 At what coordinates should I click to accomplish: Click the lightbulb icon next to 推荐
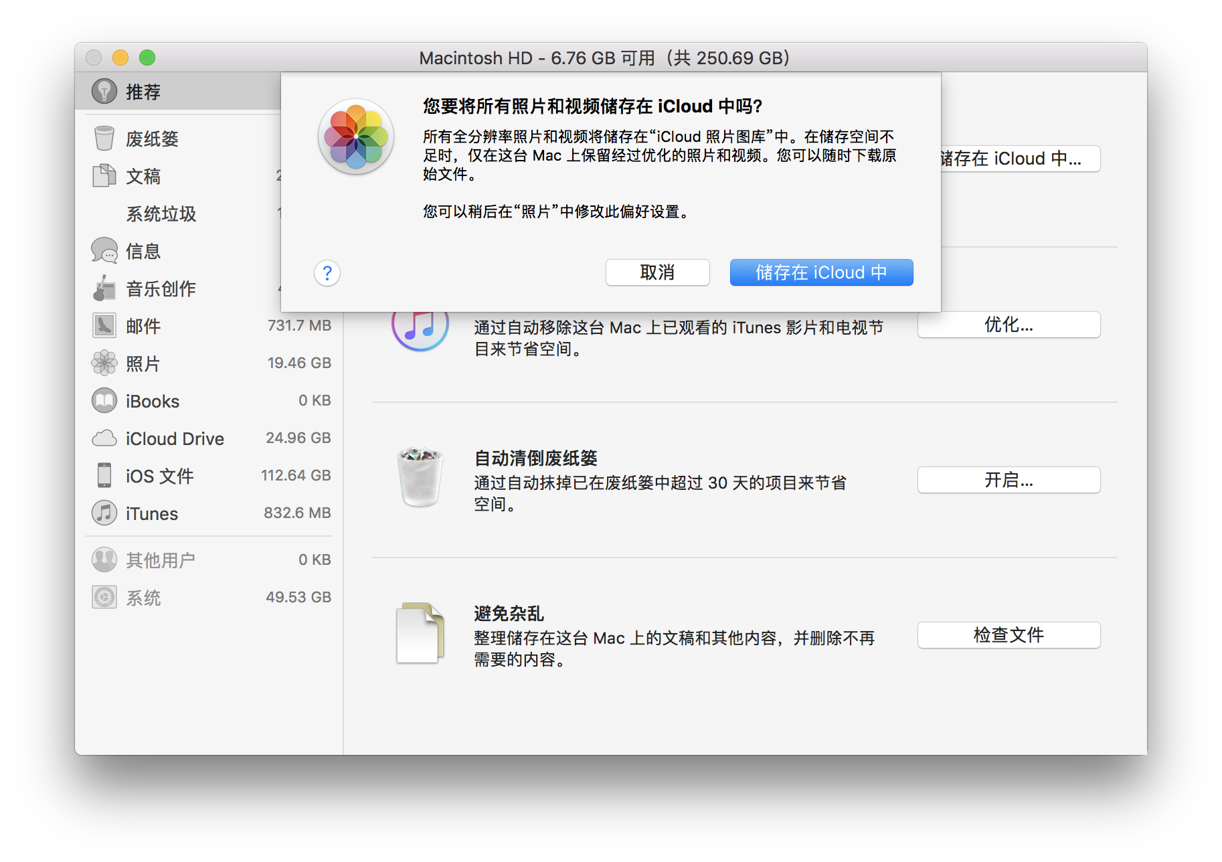pyautogui.click(x=104, y=91)
